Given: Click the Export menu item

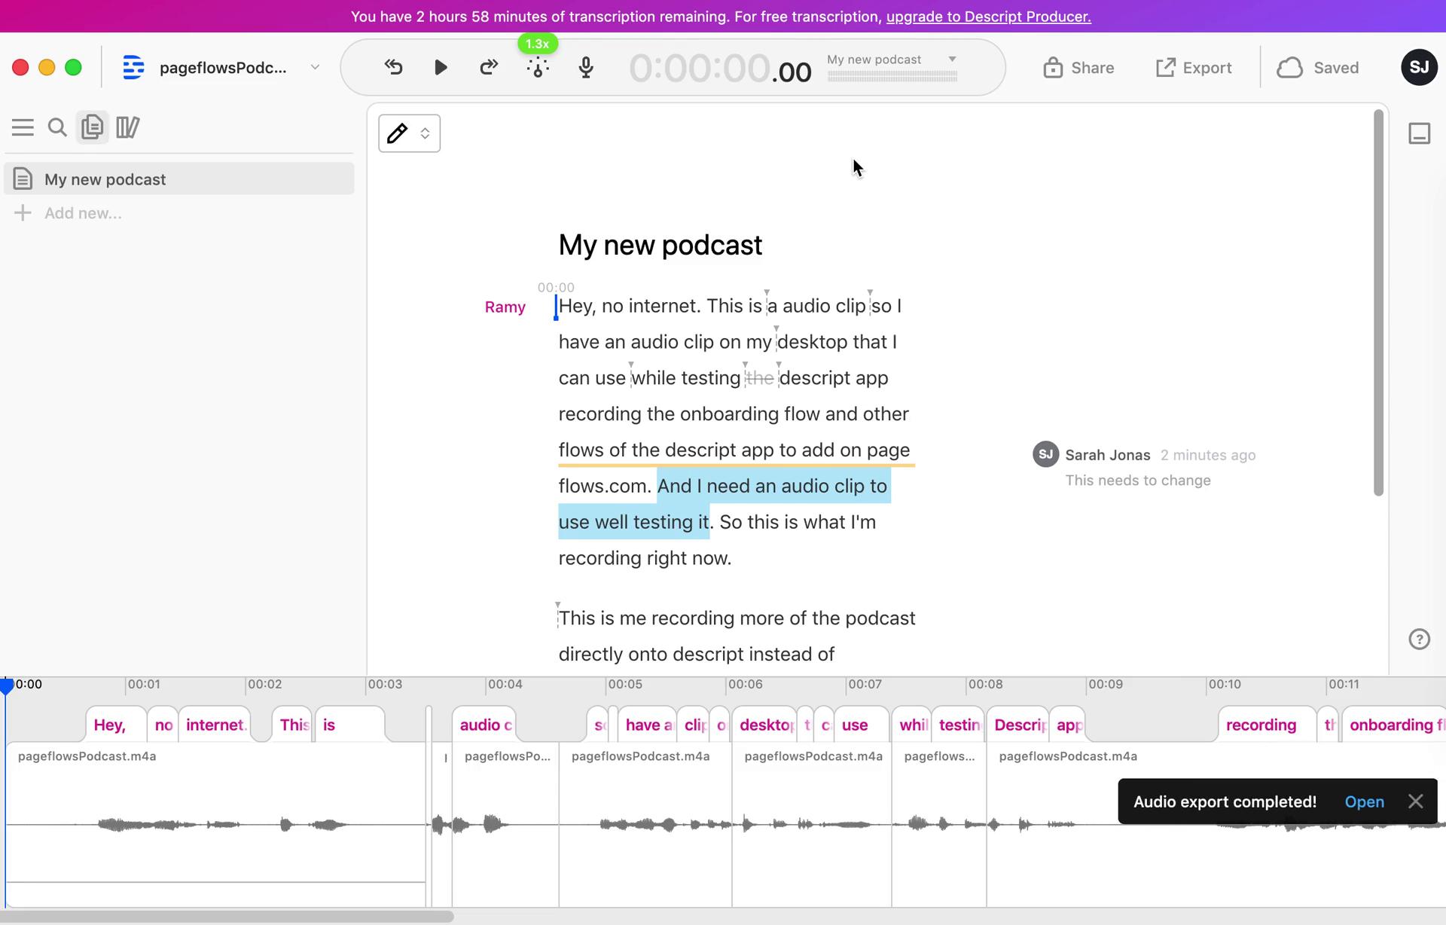Looking at the screenshot, I should (x=1192, y=68).
